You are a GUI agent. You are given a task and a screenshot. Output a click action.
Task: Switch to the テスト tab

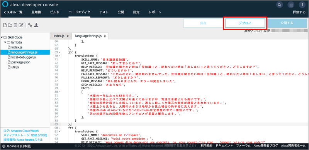click(104, 12)
